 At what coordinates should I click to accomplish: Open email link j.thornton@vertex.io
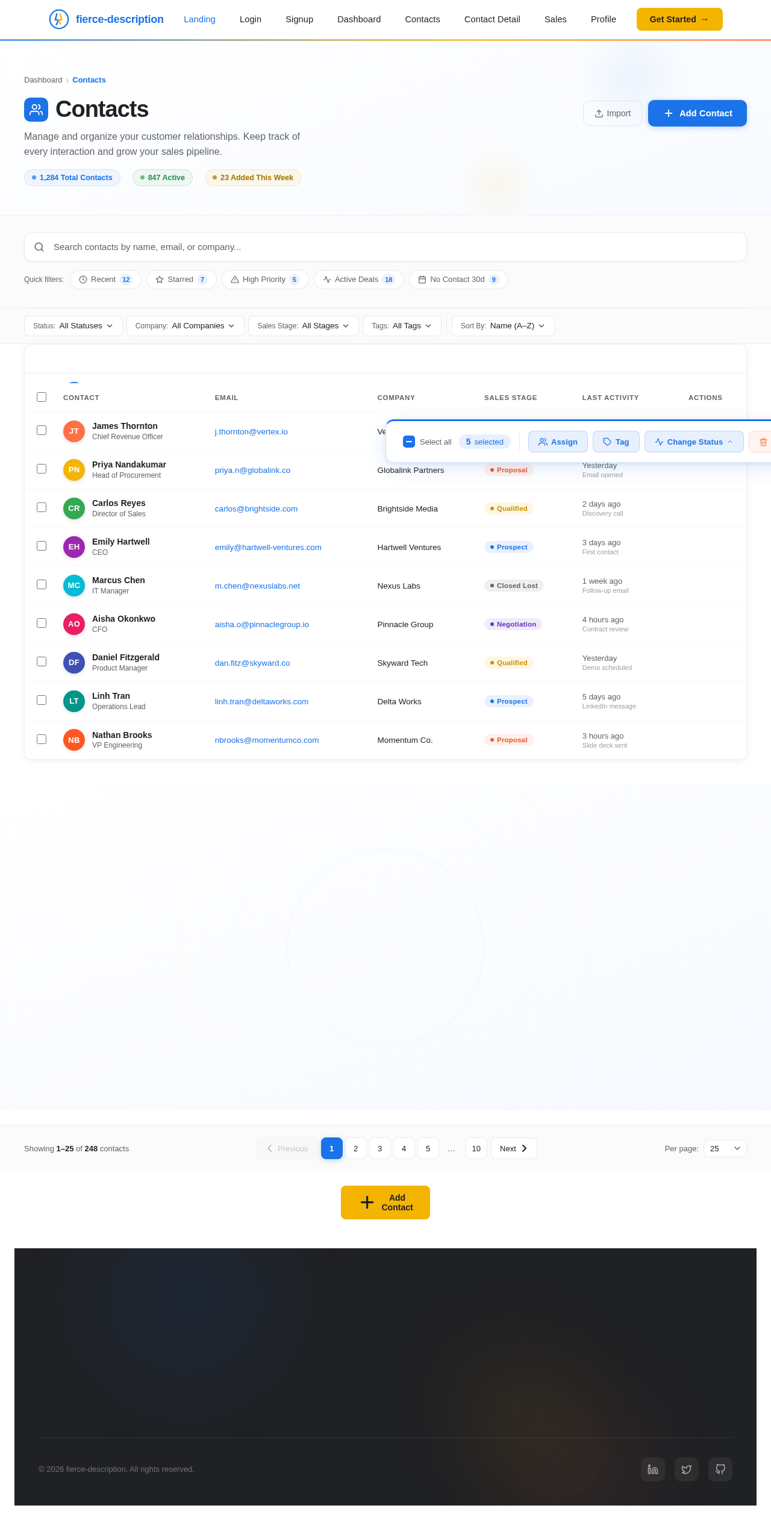tap(251, 432)
